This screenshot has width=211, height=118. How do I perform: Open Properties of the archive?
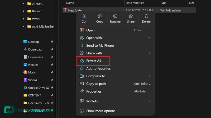click(x=94, y=91)
